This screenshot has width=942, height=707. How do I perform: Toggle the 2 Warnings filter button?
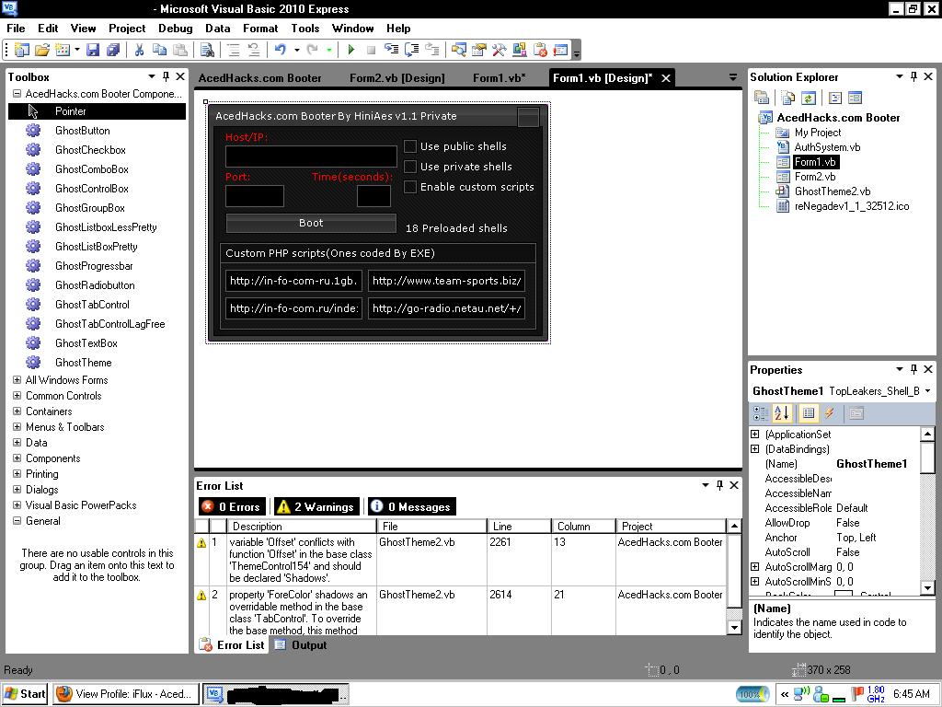pos(317,507)
